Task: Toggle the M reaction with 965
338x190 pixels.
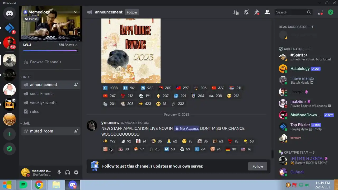Action: click(147, 88)
